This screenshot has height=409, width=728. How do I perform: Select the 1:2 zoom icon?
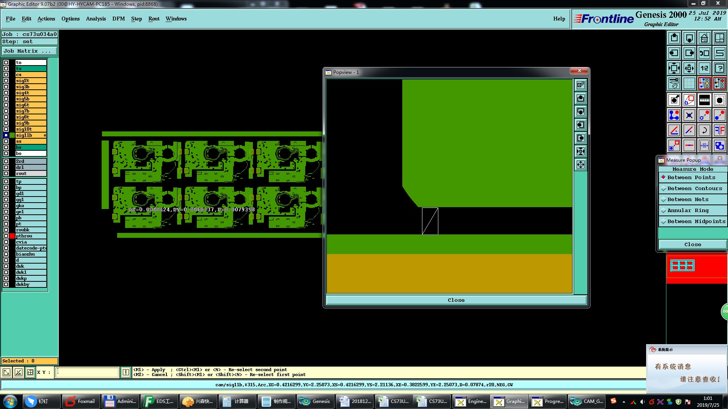coord(704,68)
